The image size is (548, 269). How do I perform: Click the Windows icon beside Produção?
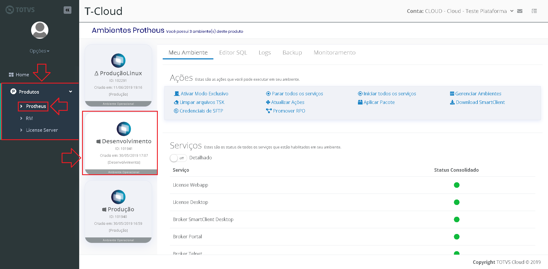click(x=104, y=210)
